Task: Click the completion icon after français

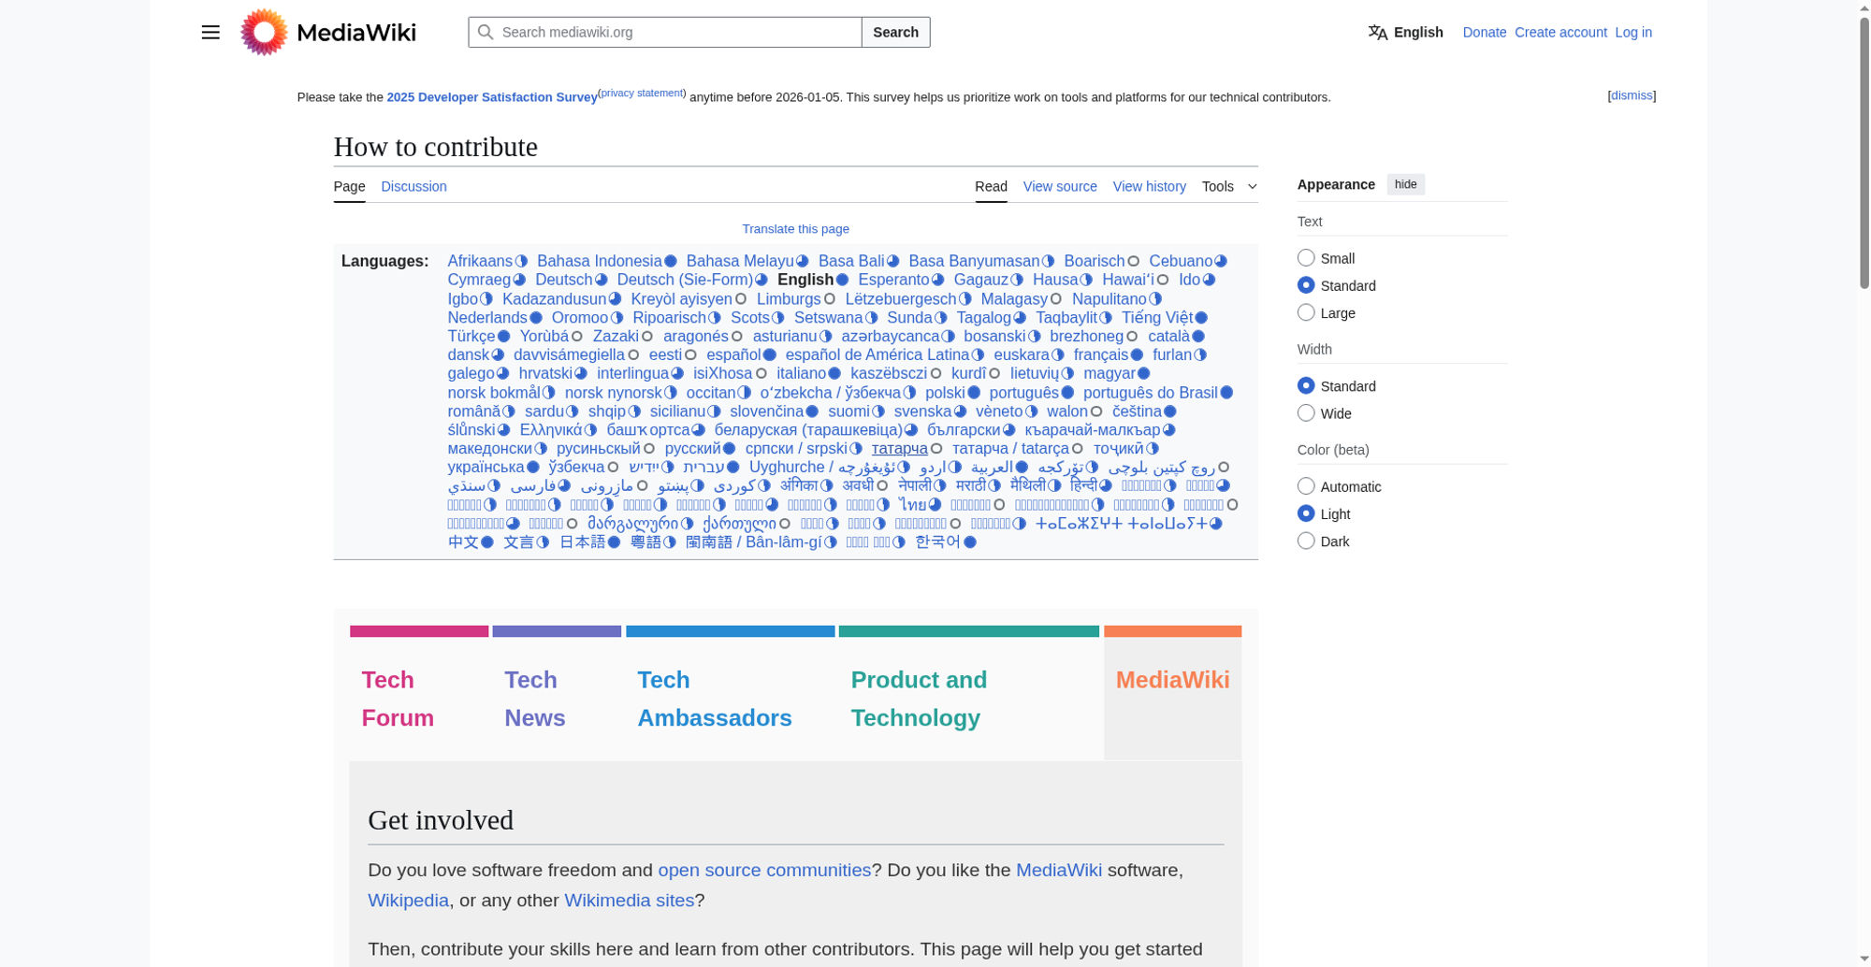Action: 1137,355
